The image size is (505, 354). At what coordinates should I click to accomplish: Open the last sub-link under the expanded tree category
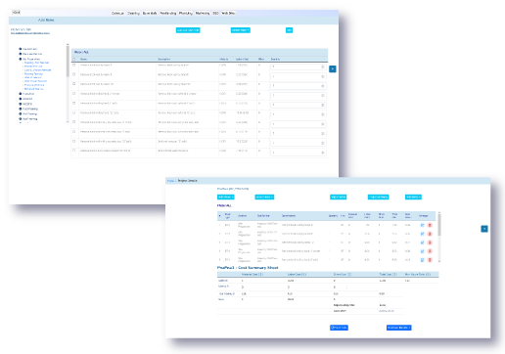(34, 89)
